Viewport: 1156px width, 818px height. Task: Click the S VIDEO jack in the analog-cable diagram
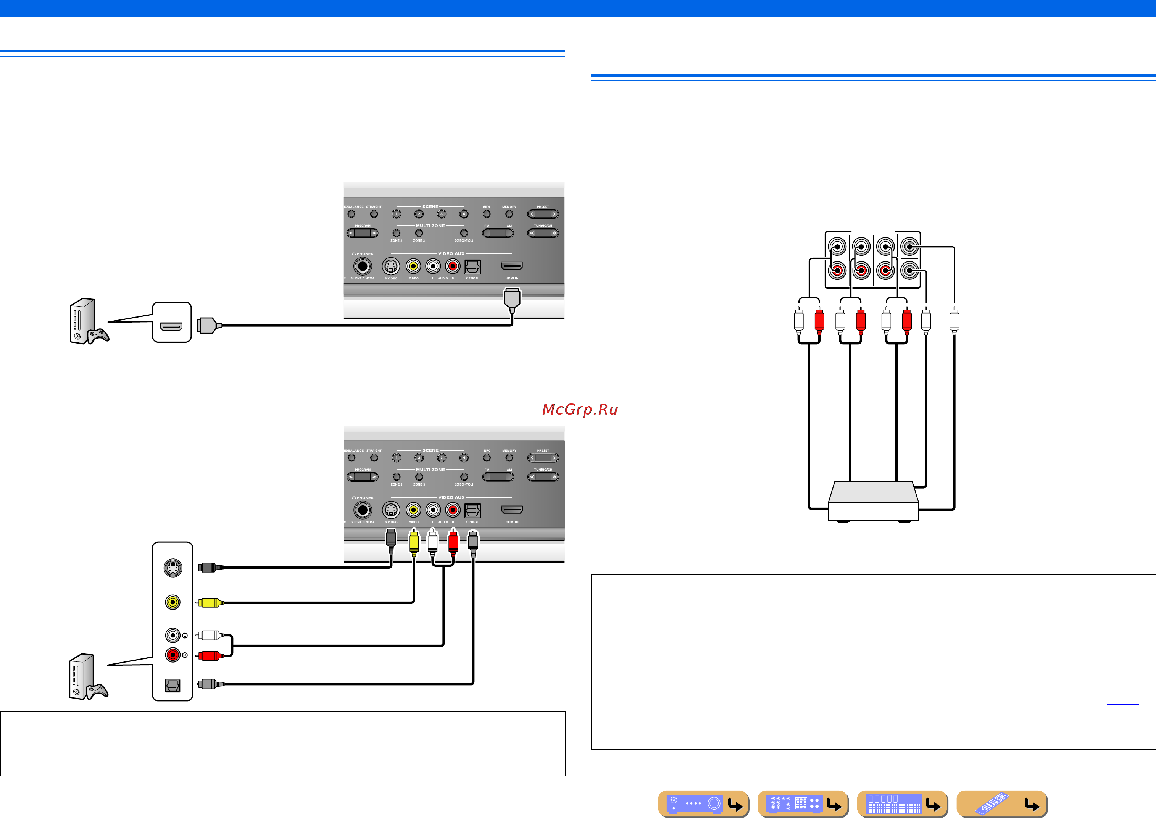tap(391, 510)
